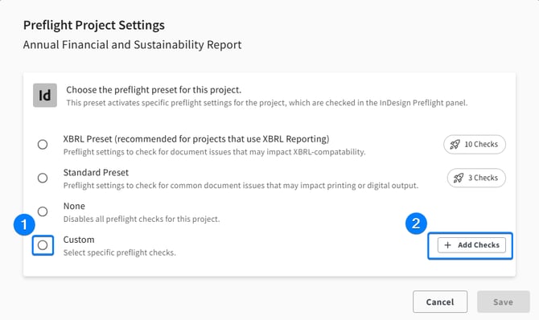539x320 pixels.
Task: Click 'Annual Financial and Sustainability Report' subtitle
Action: pos(133,45)
